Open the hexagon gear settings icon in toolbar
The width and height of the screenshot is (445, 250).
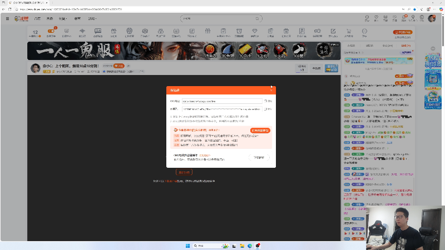[145, 32]
